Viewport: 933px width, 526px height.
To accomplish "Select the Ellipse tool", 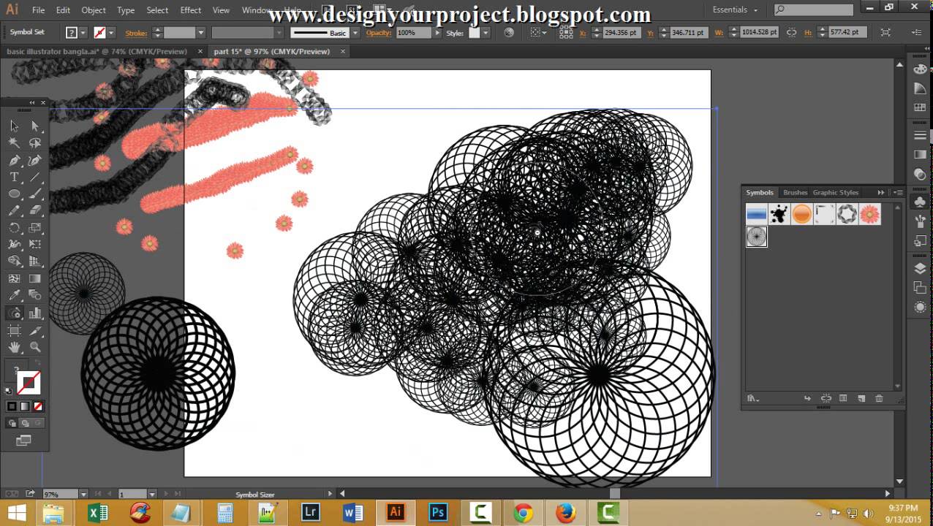I will pyautogui.click(x=14, y=194).
